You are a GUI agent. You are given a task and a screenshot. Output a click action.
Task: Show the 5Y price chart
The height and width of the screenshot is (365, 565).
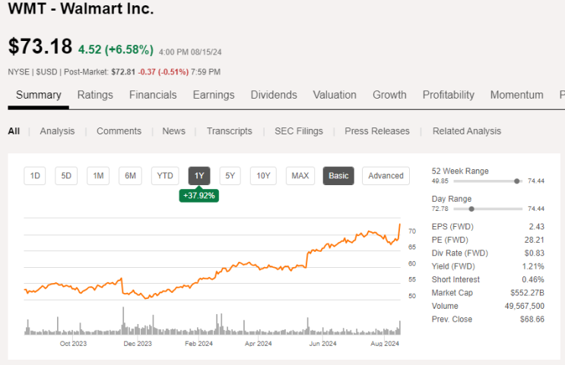(x=230, y=176)
